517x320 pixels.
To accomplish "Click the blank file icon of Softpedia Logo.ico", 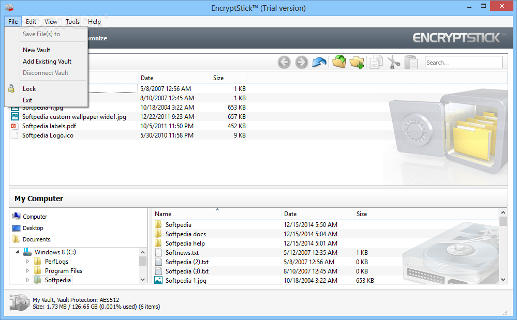I will [14, 135].
